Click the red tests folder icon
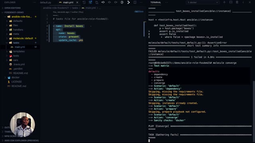Screen dimensions: 255x143 (11, 56)
